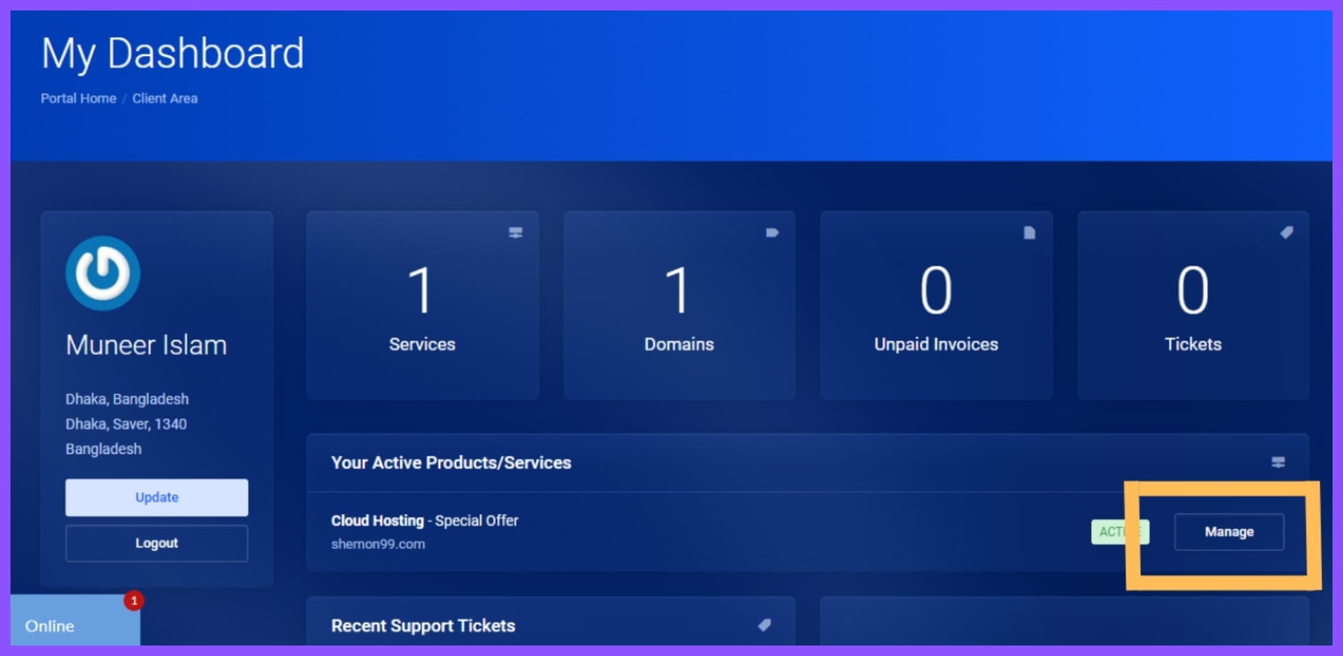This screenshot has height=656, width=1343.
Task: Click the icon beside Recent Support Tickets
Action: (x=765, y=625)
